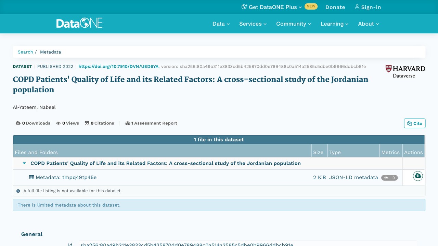Expand the Community menu

[x=294, y=24]
